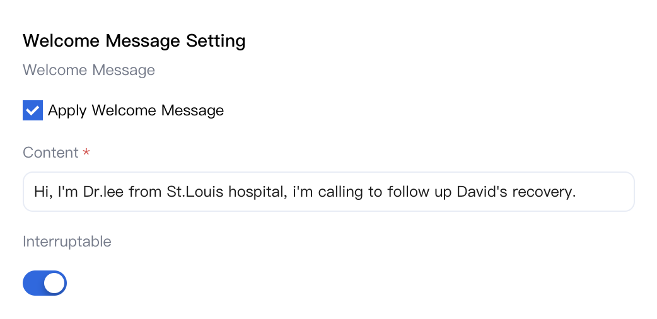The width and height of the screenshot is (657, 319).
Task: Click the word 'recovery.' in Content field
Action: point(545,192)
